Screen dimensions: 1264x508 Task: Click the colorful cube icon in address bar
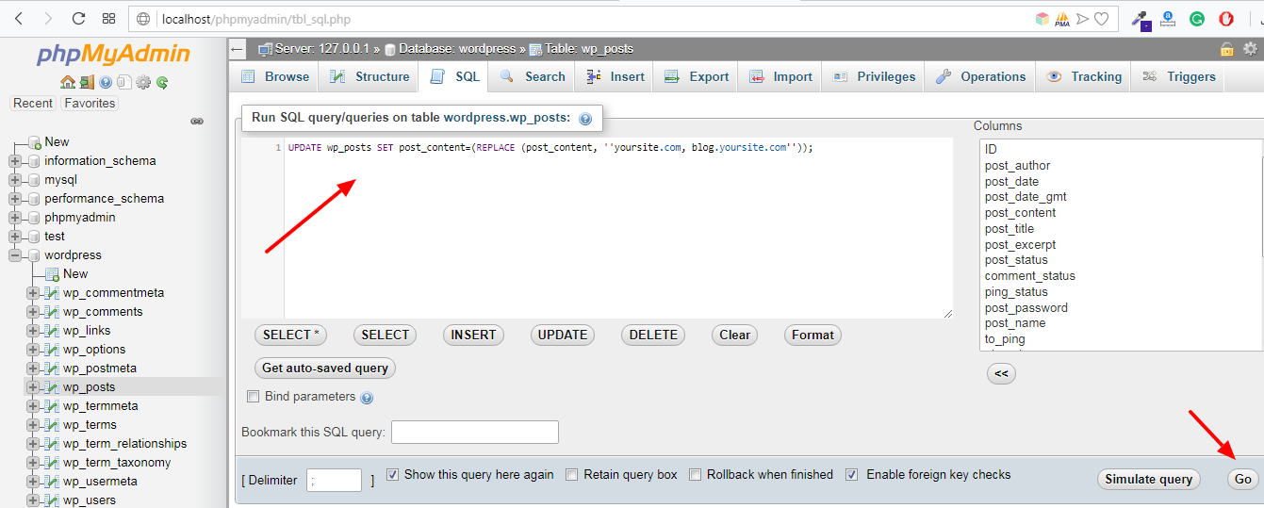click(x=1042, y=18)
